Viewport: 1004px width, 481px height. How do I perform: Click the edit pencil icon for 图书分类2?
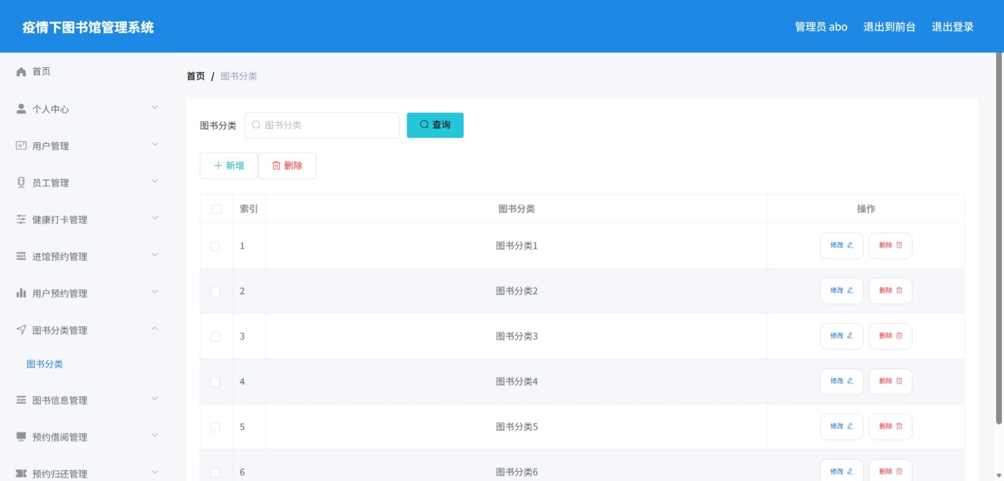850,290
